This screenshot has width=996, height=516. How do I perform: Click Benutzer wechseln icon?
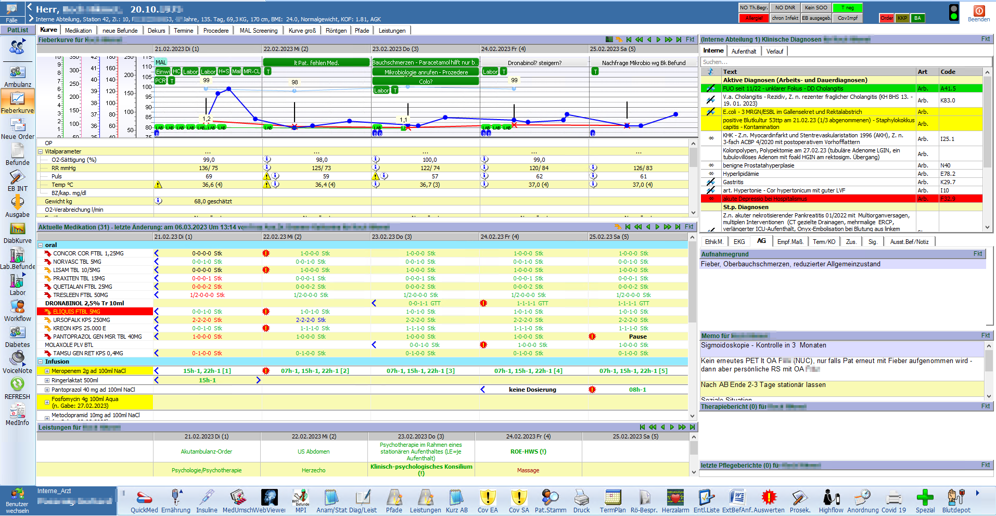click(x=17, y=501)
